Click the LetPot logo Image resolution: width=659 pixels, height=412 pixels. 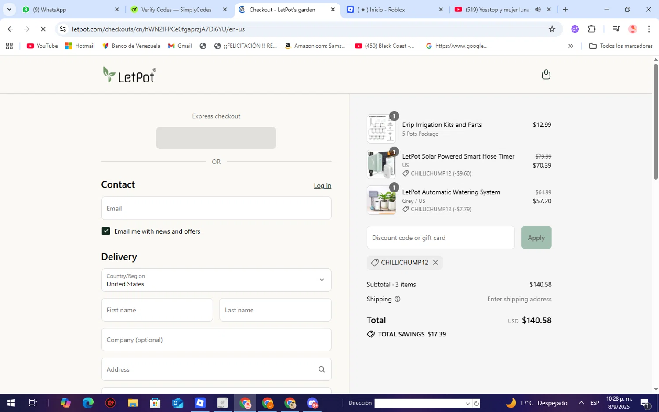(x=129, y=75)
